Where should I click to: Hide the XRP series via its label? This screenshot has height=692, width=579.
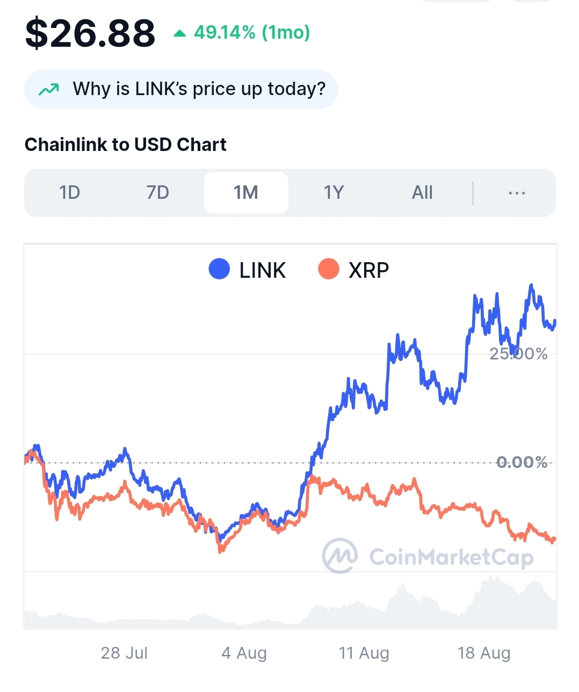368,270
